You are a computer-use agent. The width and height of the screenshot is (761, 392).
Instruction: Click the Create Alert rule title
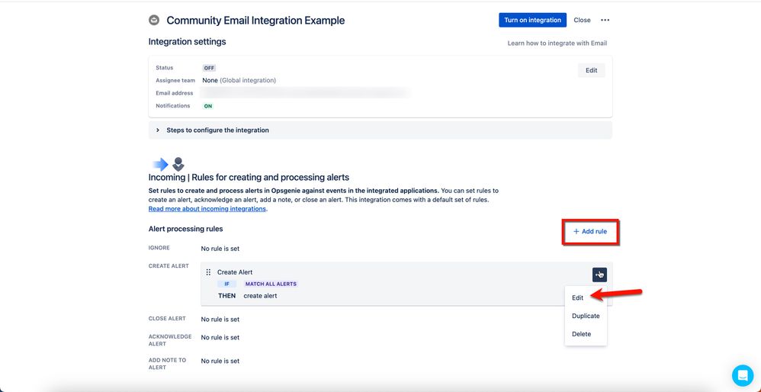(x=235, y=272)
